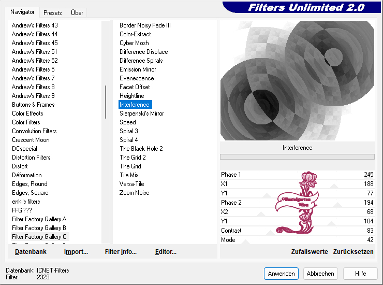Image resolution: width=383 pixels, height=285 pixels.
Task: Adjust the Contrast slider
Action: [297, 231]
